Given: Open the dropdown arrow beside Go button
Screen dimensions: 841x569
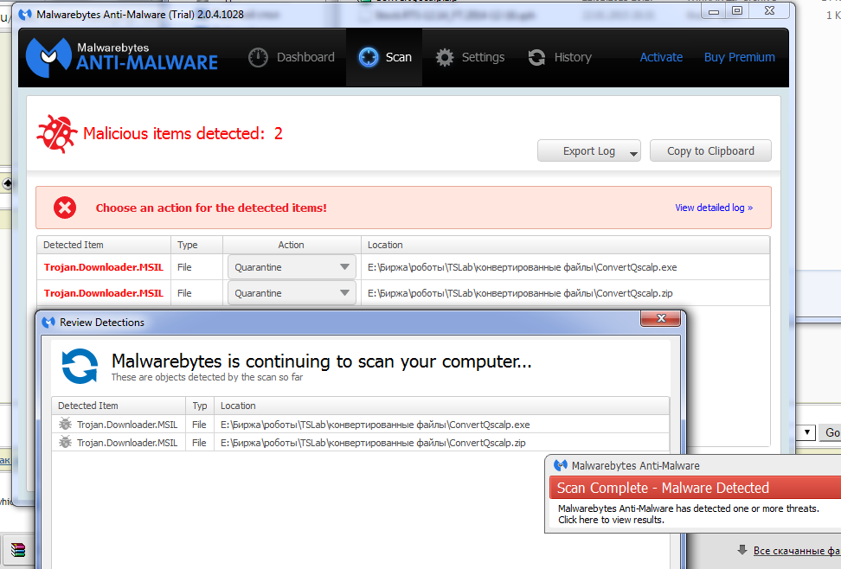Looking at the screenshot, I should (806, 432).
